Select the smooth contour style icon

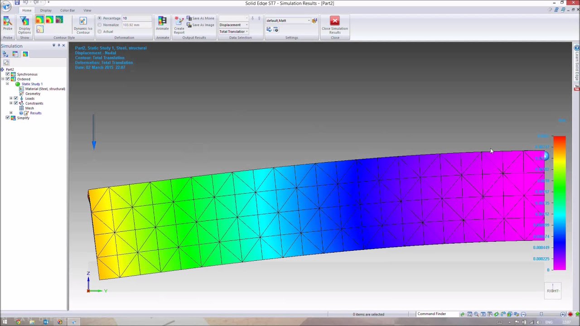click(39, 20)
